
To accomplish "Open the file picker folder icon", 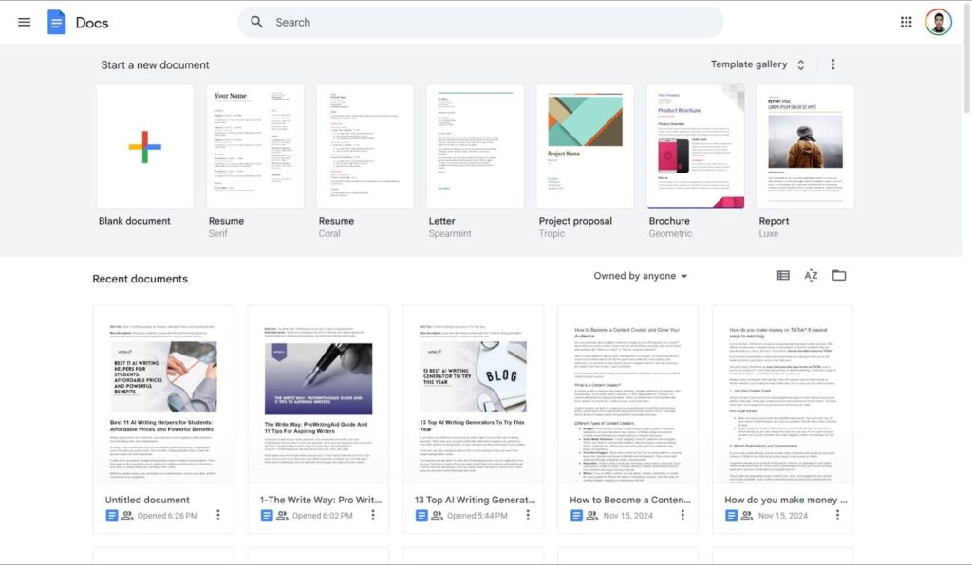I will 839,276.
